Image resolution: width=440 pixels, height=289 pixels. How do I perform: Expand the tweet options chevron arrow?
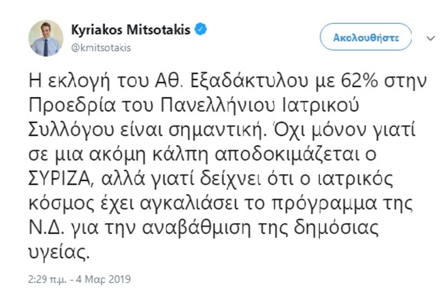429,38
